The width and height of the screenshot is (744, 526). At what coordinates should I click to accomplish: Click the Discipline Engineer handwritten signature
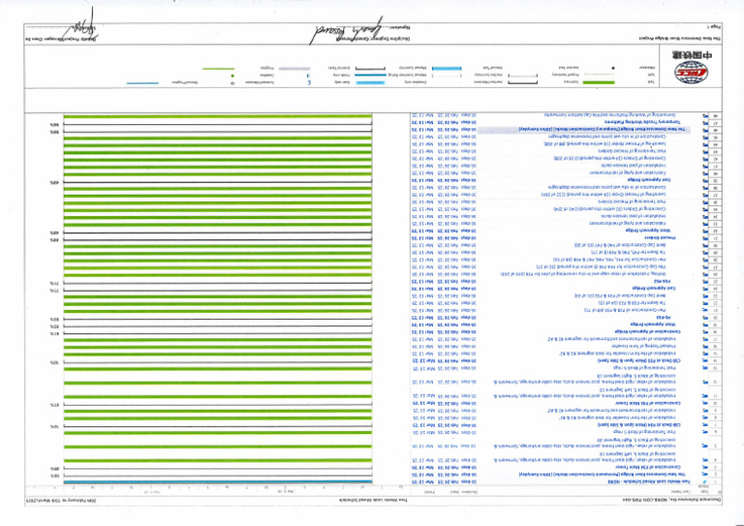[x=346, y=33]
